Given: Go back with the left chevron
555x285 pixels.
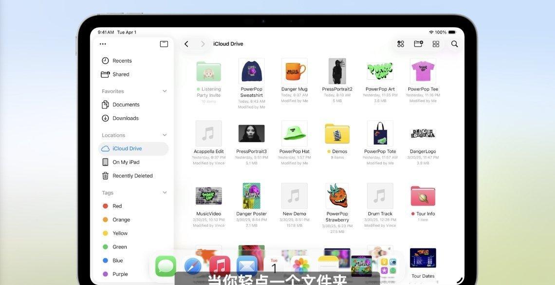Looking at the screenshot, I should (186, 44).
